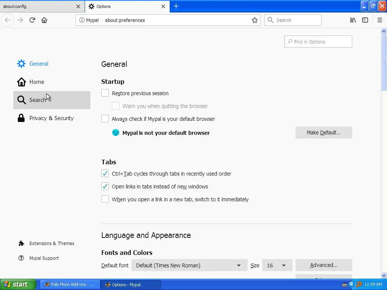Close the about:config tab
The width and height of the screenshot is (387, 290).
[78, 6]
